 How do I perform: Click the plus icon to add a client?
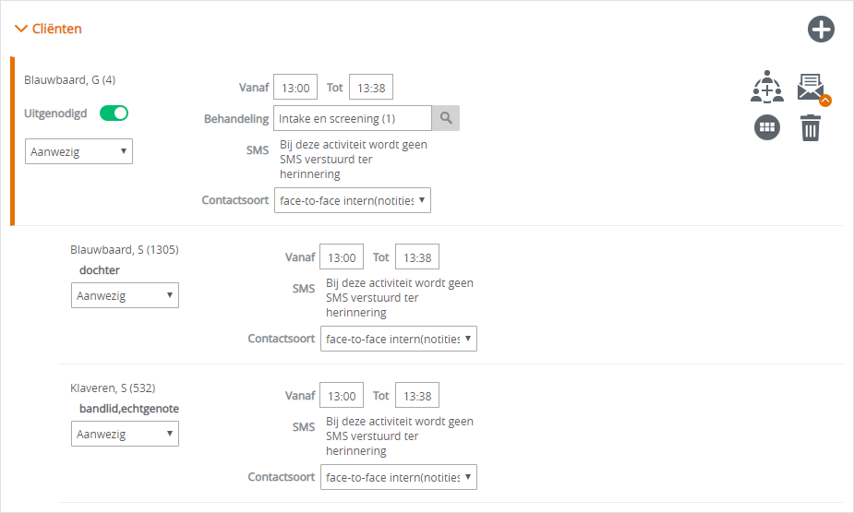(821, 29)
